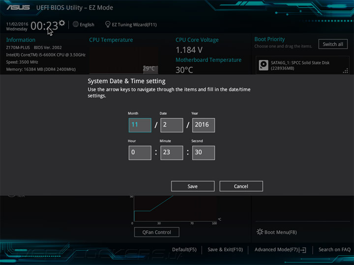Select the Minute field showing 23
Viewport: 354px width, 265px height.
(x=172, y=153)
